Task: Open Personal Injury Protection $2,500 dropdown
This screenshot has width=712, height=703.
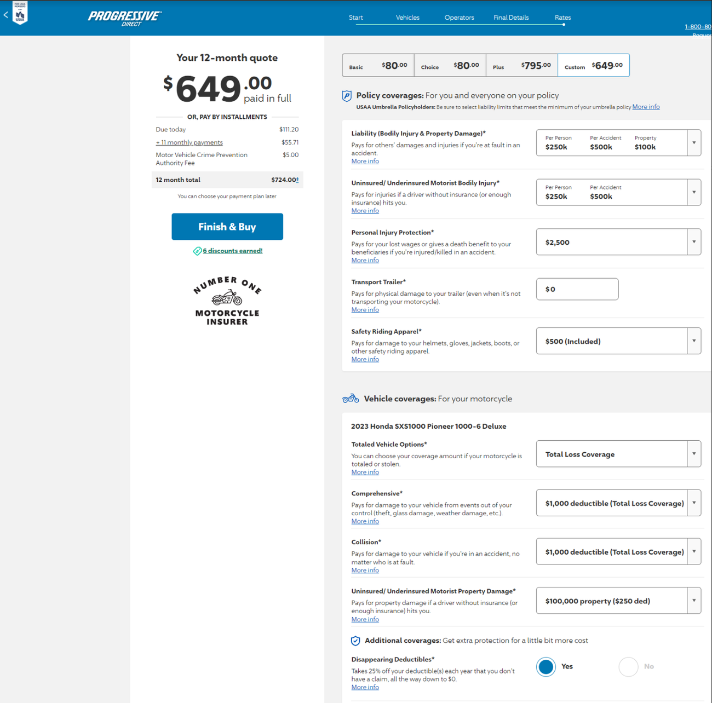Action: point(618,242)
